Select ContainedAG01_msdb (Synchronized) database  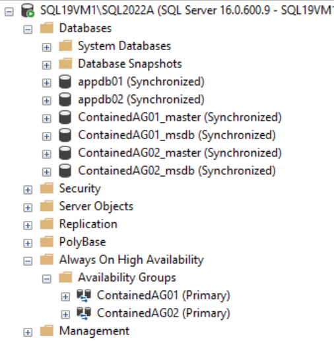(x=177, y=135)
